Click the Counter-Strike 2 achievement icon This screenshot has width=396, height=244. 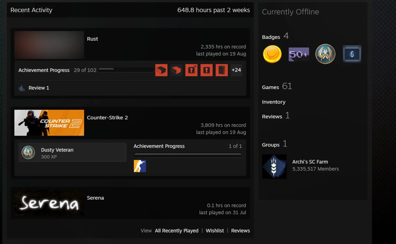coord(140,166)
